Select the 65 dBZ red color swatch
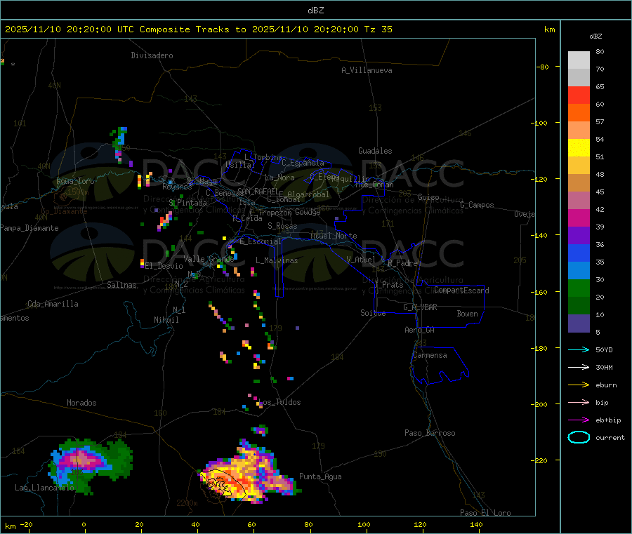Screen dimensions: 632x534 [579, 95]
